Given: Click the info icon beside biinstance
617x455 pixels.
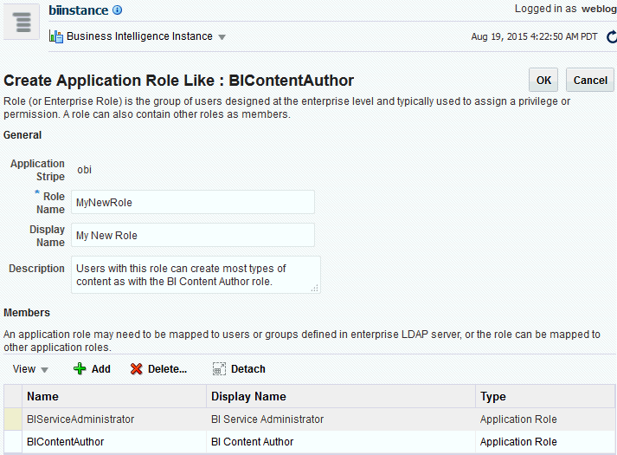Looking at the screenshot, I should click(118, 10).
